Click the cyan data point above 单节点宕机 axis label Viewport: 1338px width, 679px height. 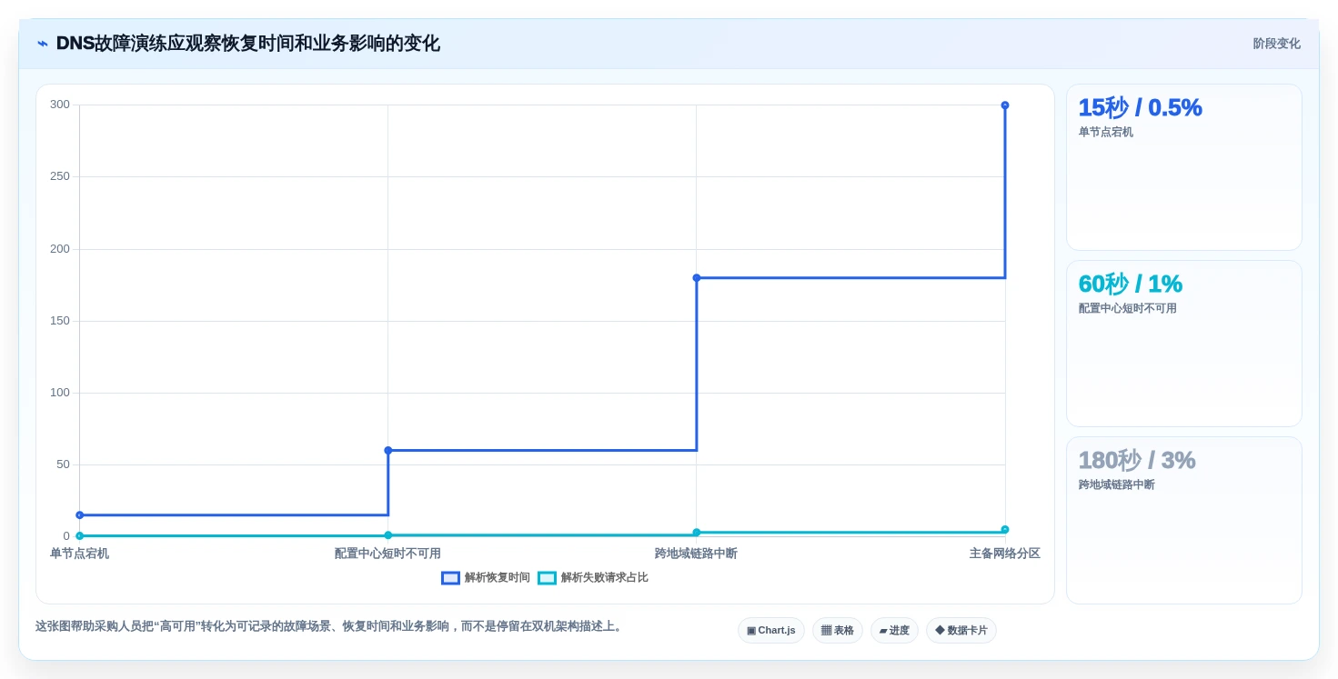(x=80, y=535)
